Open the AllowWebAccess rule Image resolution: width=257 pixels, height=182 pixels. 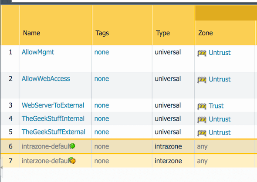click(46, 79)
